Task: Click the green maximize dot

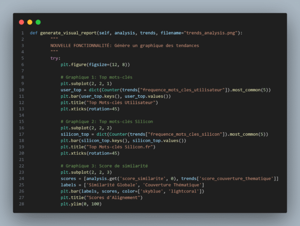Action: (x=38, y=22)
